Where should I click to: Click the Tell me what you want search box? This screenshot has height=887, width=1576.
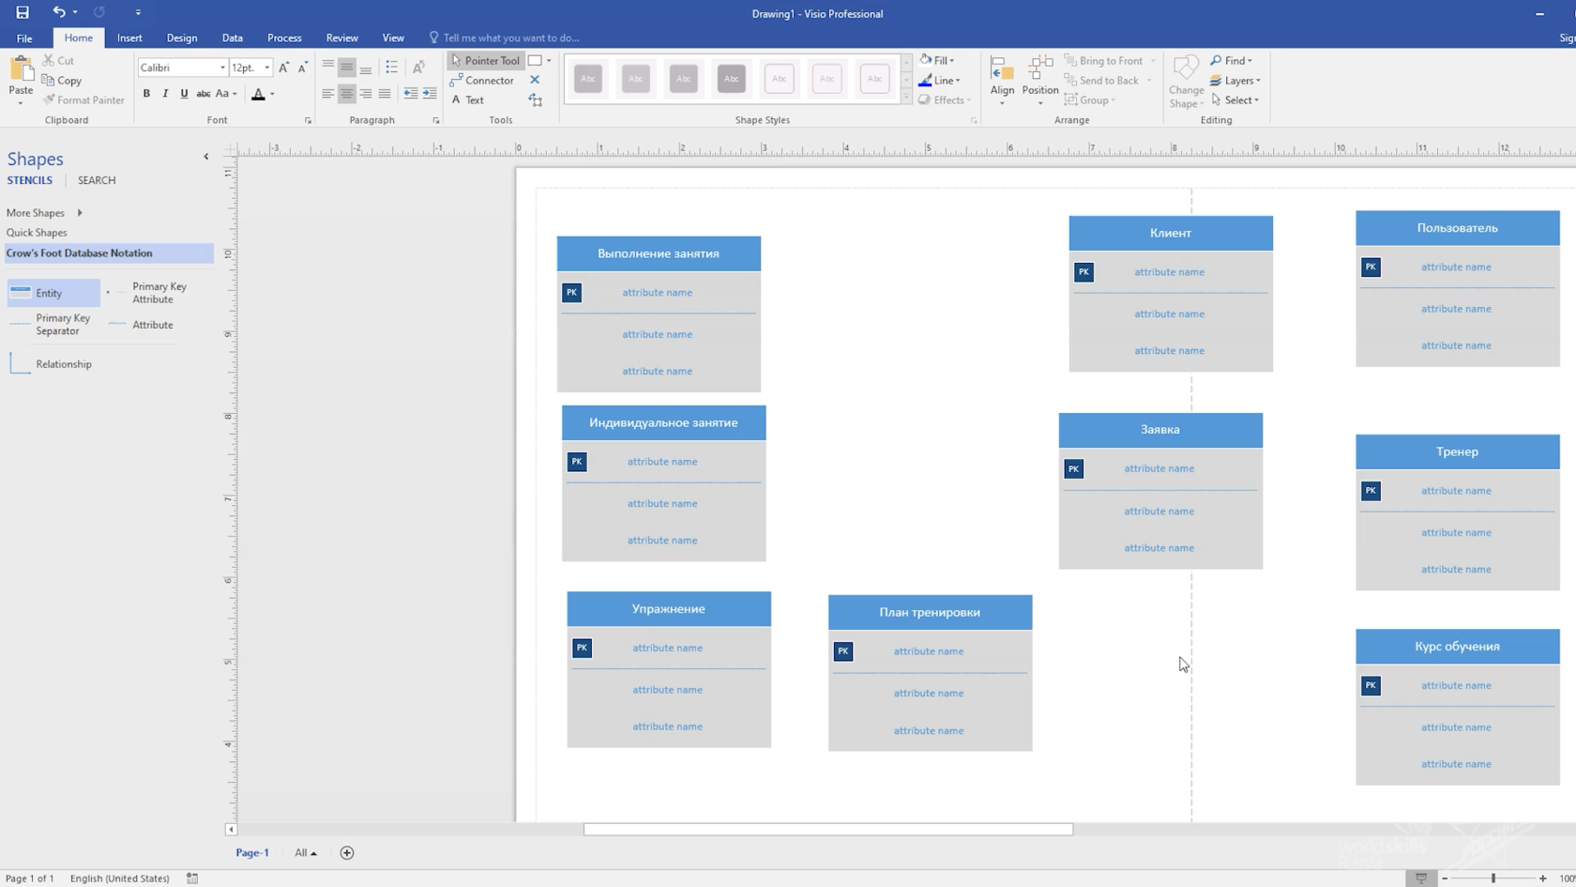[x=511, y=38]
